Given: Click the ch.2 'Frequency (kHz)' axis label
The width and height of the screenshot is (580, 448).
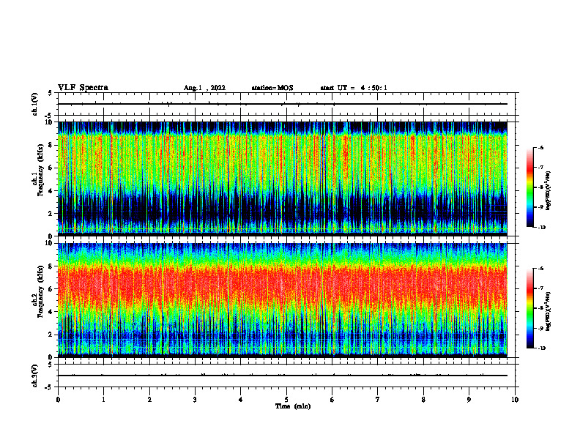Looking at the screenshot, I should point(40,291).
